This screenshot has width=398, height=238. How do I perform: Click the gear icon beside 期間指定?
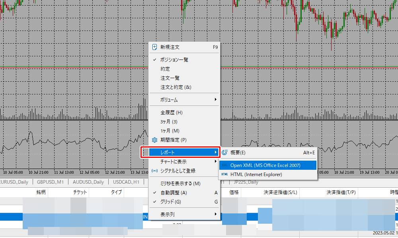154,140
